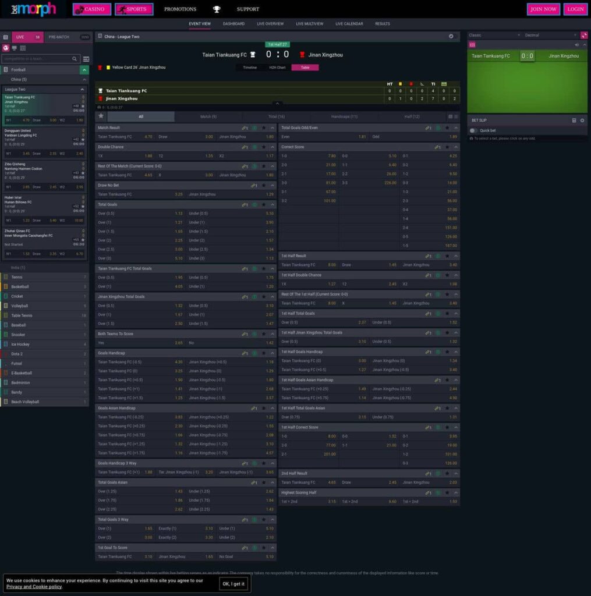Click the pink expand icon next to Decimal
Image resolution: width=591 pixels, height=596 pixels.
pyautogui.click(x=584, y=36)
